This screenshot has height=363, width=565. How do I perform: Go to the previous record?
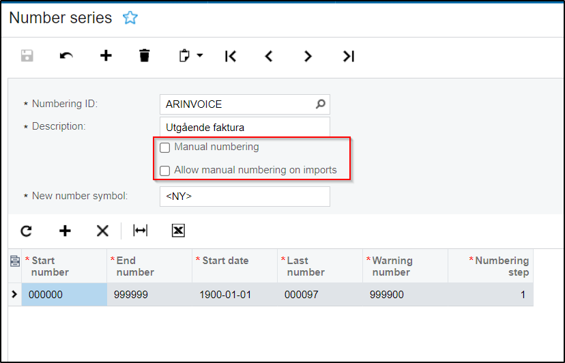[x=269, y=56]
